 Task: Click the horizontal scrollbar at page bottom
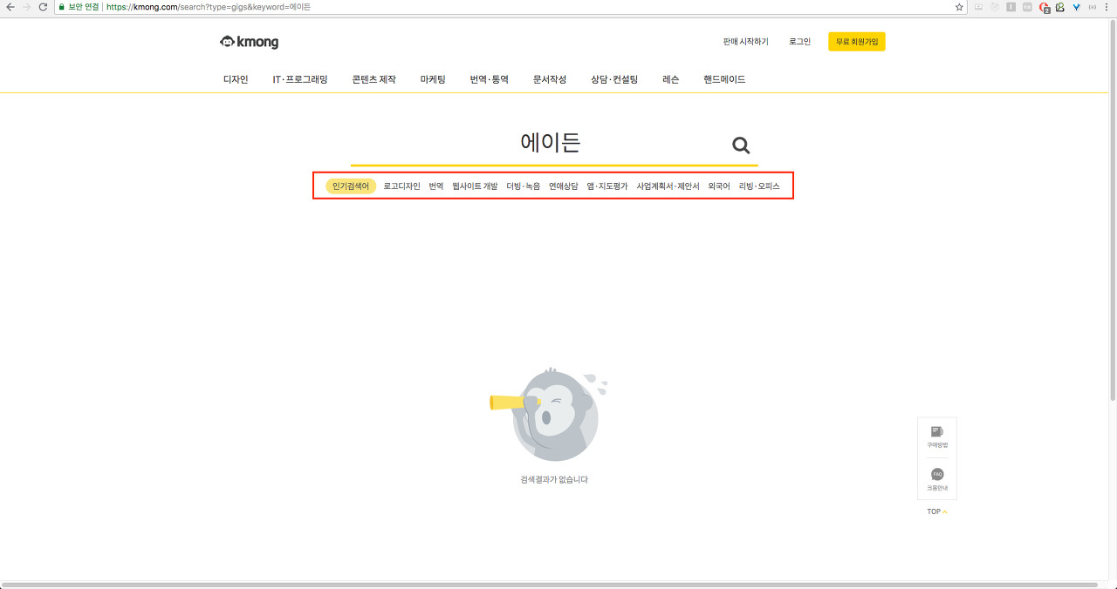[x=550, y=585]
